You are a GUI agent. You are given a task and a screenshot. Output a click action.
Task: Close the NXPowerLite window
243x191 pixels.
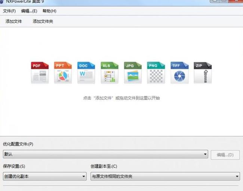point(236,1)
